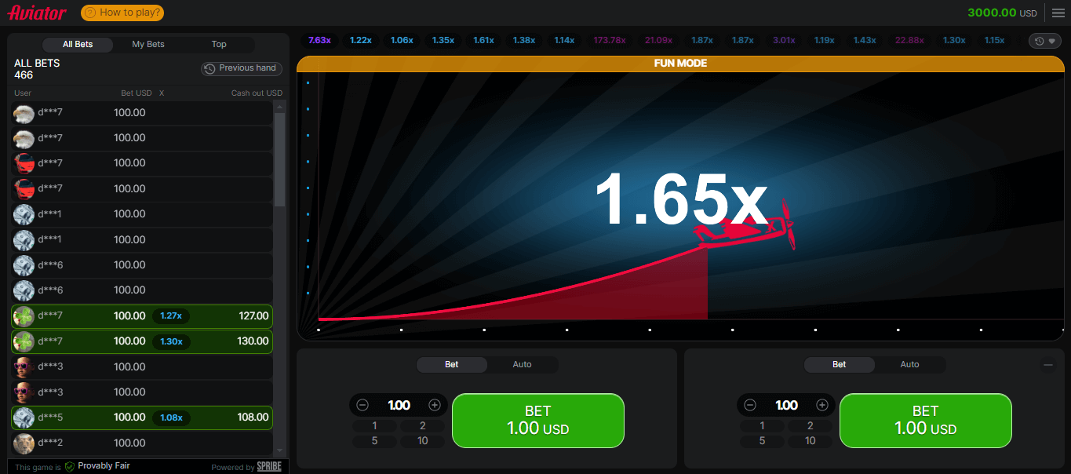
Task: Choose the 10 quick amount in left panel
Action: pyautogui.click(x=423, y=441)
